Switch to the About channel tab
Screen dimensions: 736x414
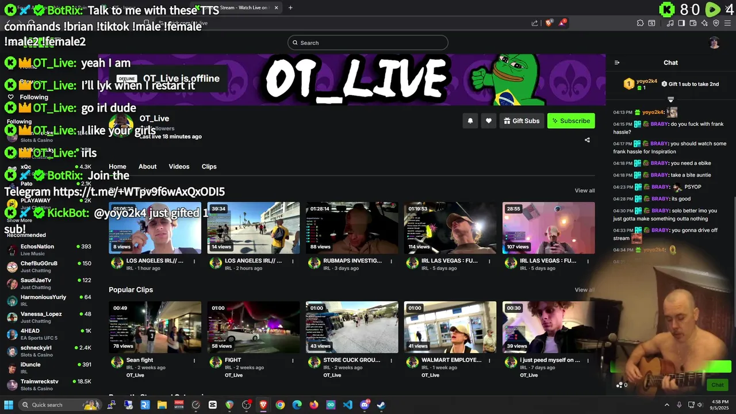coord(147,167)
